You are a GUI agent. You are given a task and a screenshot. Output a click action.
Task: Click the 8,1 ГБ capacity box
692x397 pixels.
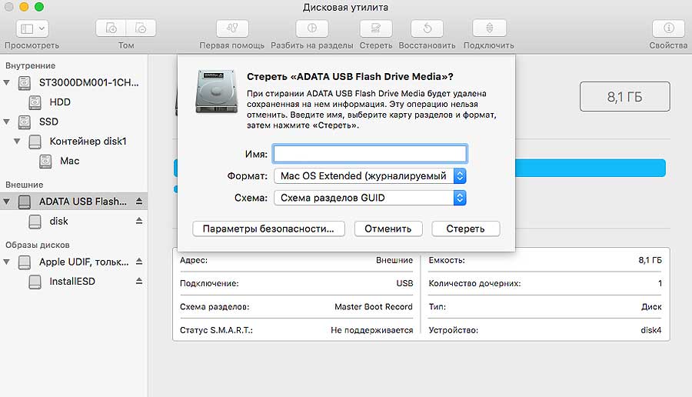pyautogui.click(x=625, y=96)
